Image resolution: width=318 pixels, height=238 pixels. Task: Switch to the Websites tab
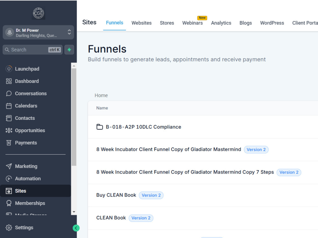click(x=142, y=23)
